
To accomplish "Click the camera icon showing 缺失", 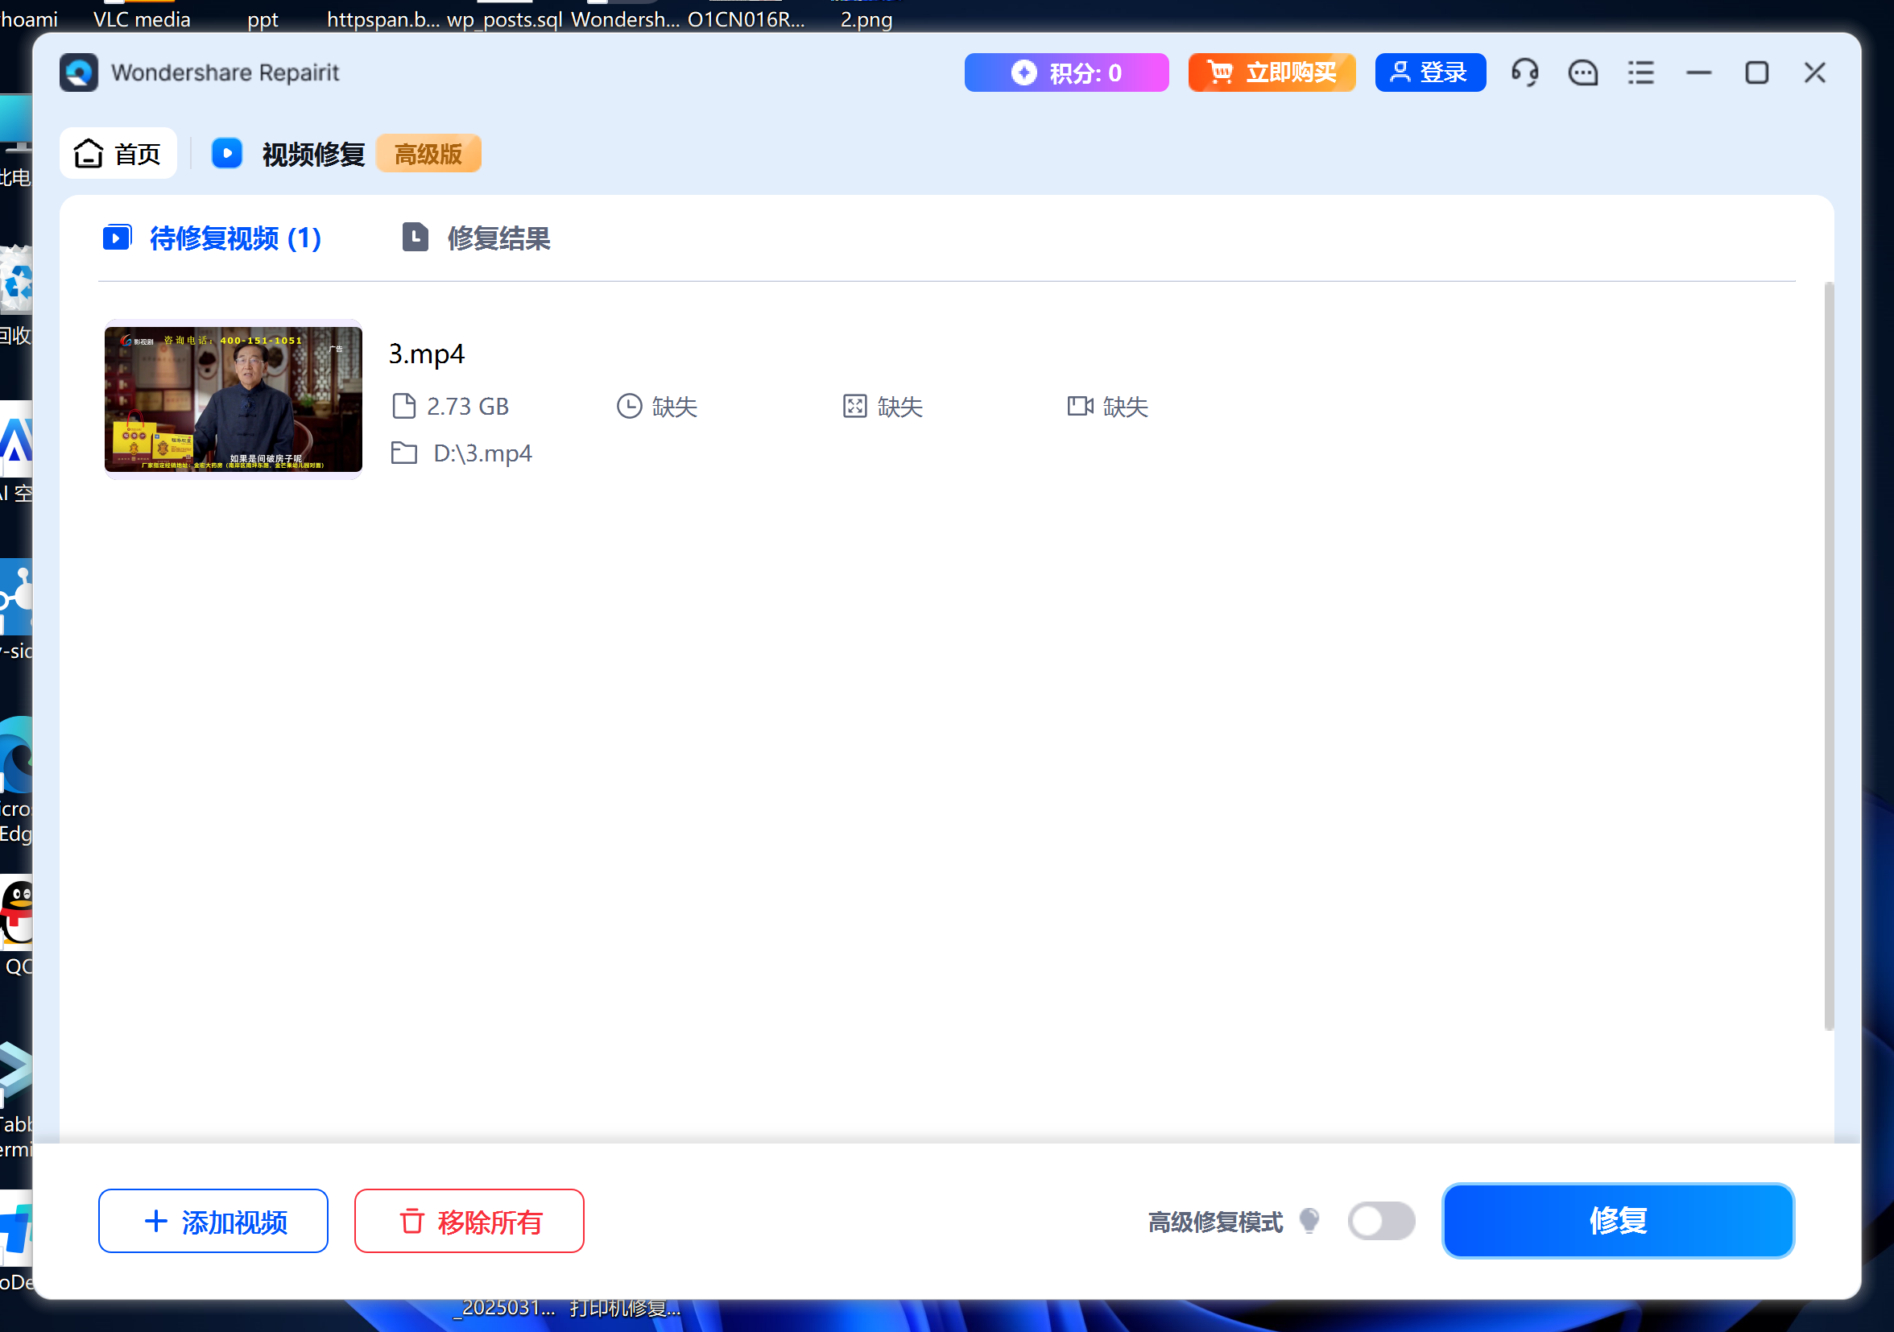I will pyautogui.click(x=1080, y=406).
